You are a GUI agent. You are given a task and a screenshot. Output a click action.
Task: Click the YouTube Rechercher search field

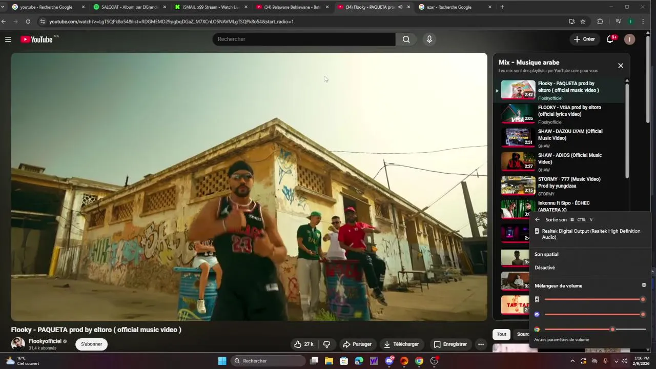304,39
